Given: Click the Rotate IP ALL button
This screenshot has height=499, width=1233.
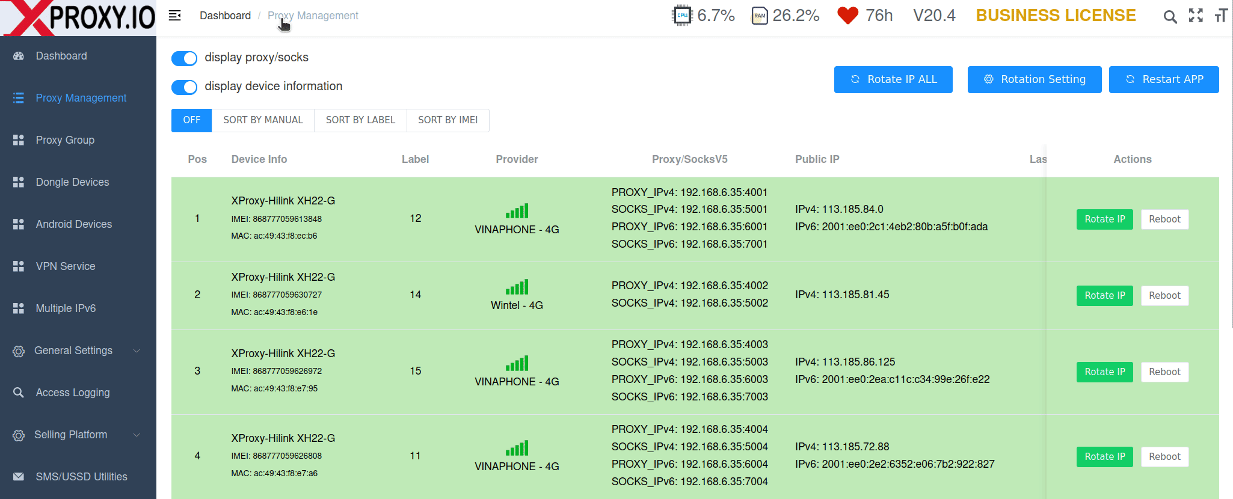Looking at the screenshot, I should [893, 79].
